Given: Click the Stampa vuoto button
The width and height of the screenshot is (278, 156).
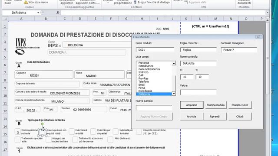Looking at the screenshot, I should point(240,105).
